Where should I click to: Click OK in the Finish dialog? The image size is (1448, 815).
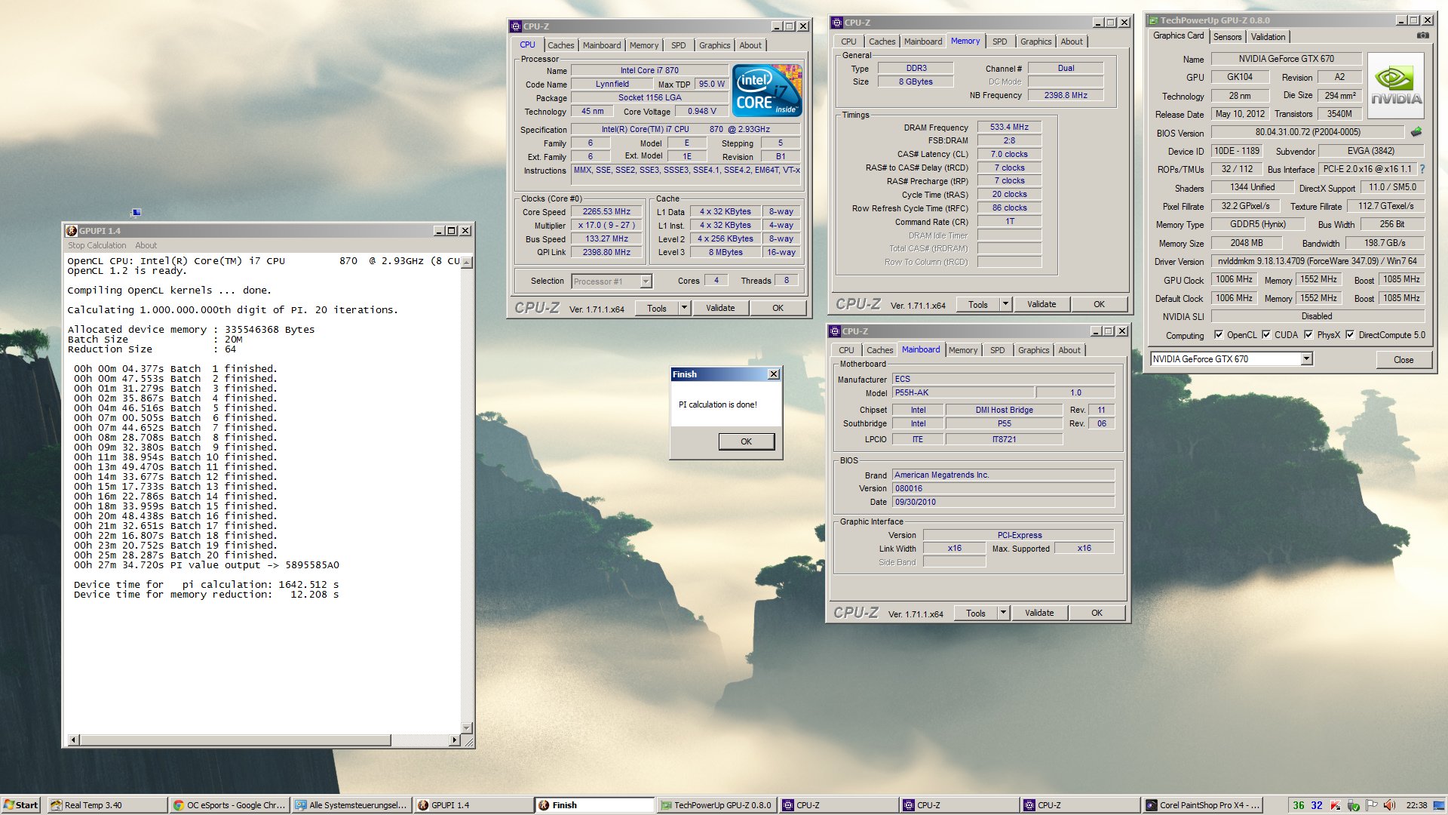[746, 441]
